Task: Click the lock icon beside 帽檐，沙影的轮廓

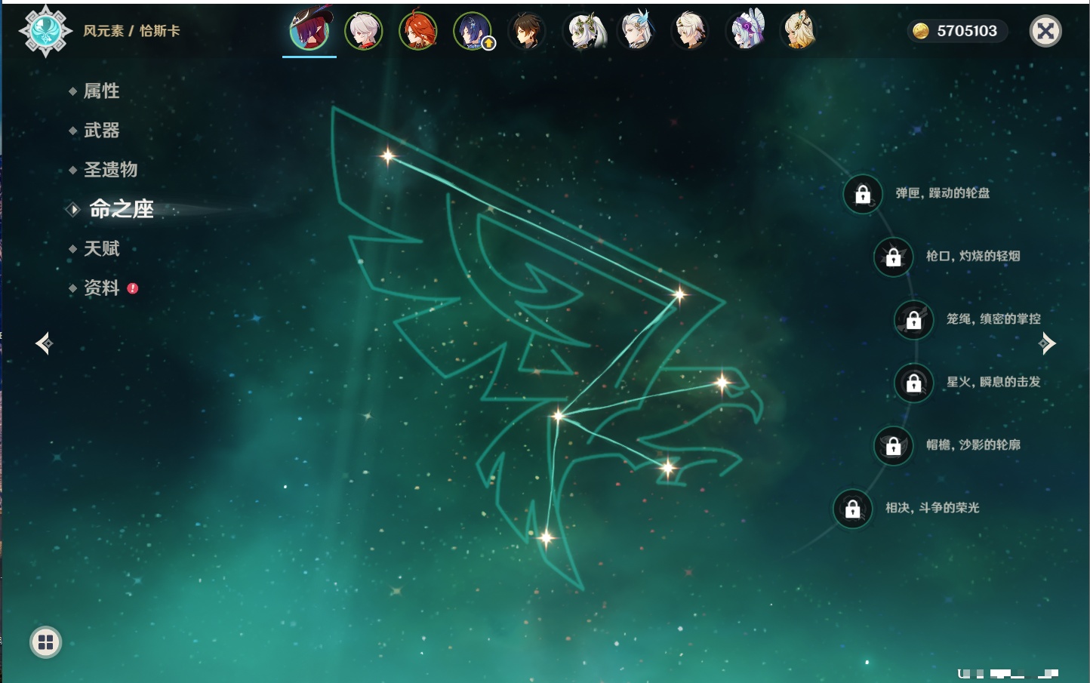Action: [x=894, y=446]
